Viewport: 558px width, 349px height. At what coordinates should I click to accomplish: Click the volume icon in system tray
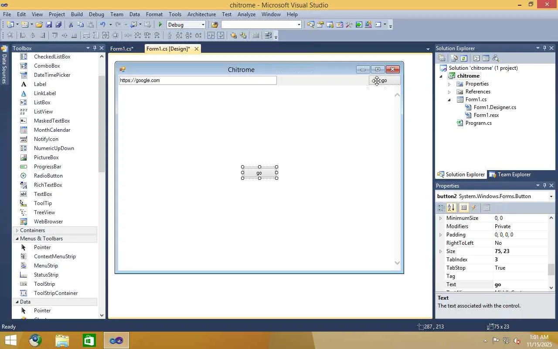tap(517, 341)
